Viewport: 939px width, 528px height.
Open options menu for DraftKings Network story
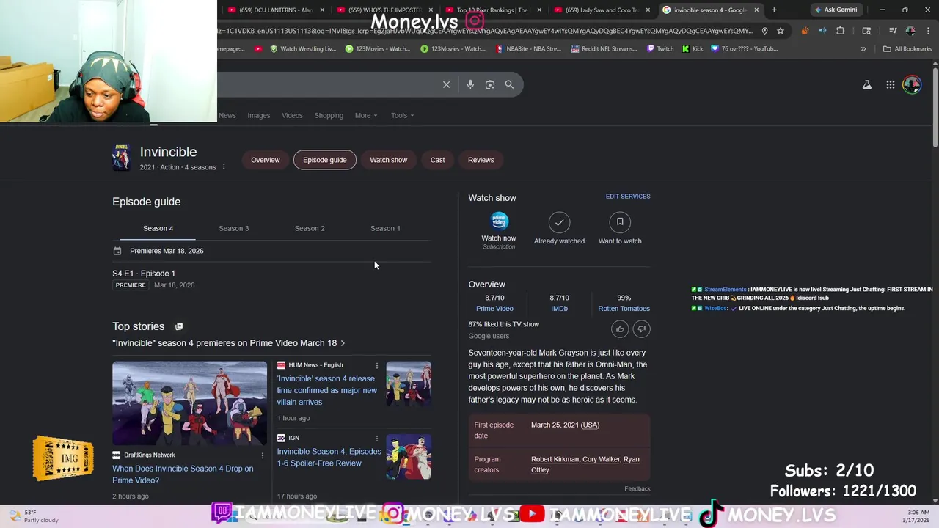click(262, 455)
